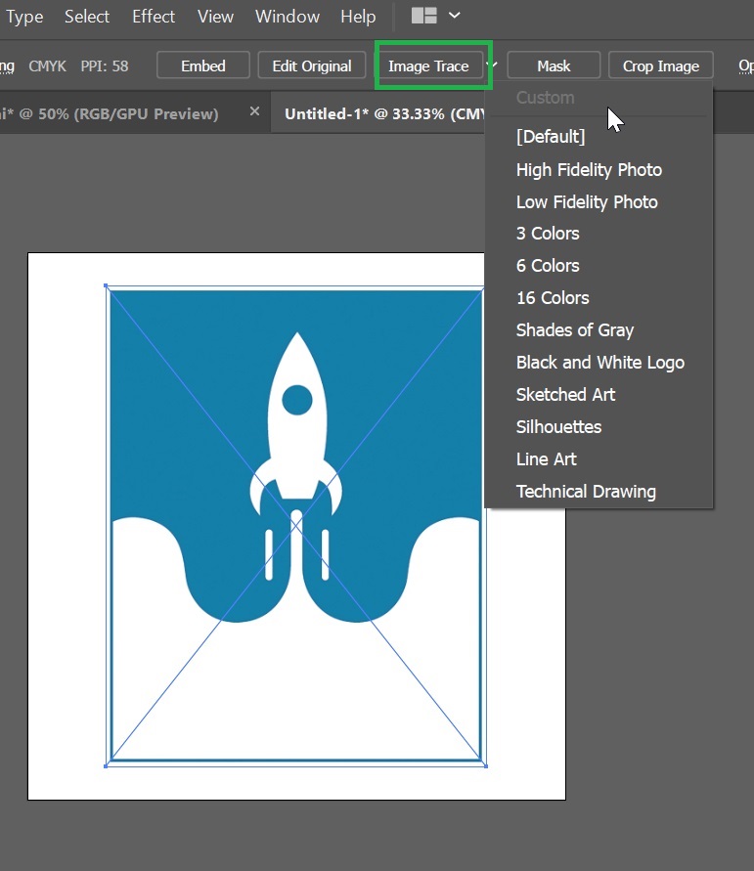The width and height of the screenshot is (754, 871).
Task: Close the RGB/GPU Preview document tab
Action: [x=254, y=112]
